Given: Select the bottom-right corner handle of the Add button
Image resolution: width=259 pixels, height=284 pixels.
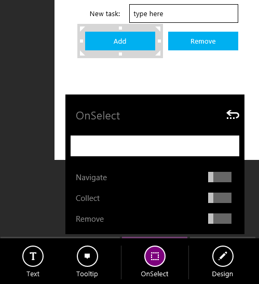Looking at the screenshot, I should coord(158,53).
